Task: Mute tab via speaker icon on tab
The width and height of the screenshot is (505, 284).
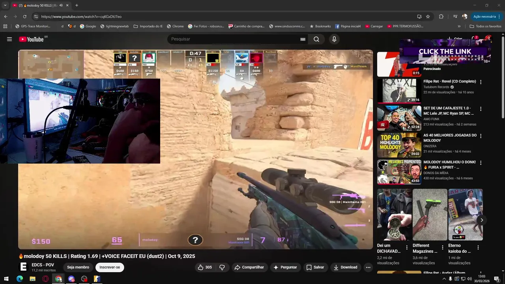Action: (x=61, y=6)
